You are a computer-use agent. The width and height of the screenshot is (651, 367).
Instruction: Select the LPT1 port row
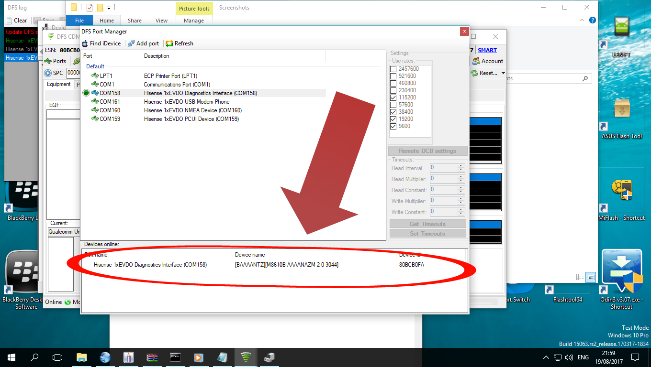203,76
